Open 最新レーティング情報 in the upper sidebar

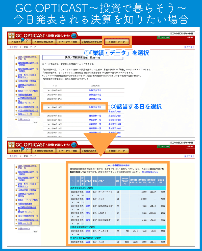click(28, 91)
